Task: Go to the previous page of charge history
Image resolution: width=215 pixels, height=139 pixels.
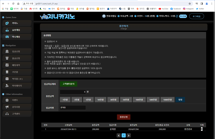Action: point(119,135)
